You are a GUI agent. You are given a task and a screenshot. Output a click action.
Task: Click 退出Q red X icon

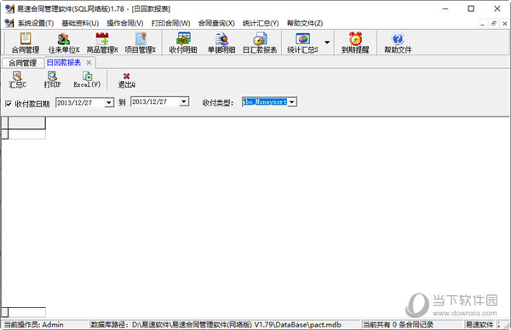[126, 80]
